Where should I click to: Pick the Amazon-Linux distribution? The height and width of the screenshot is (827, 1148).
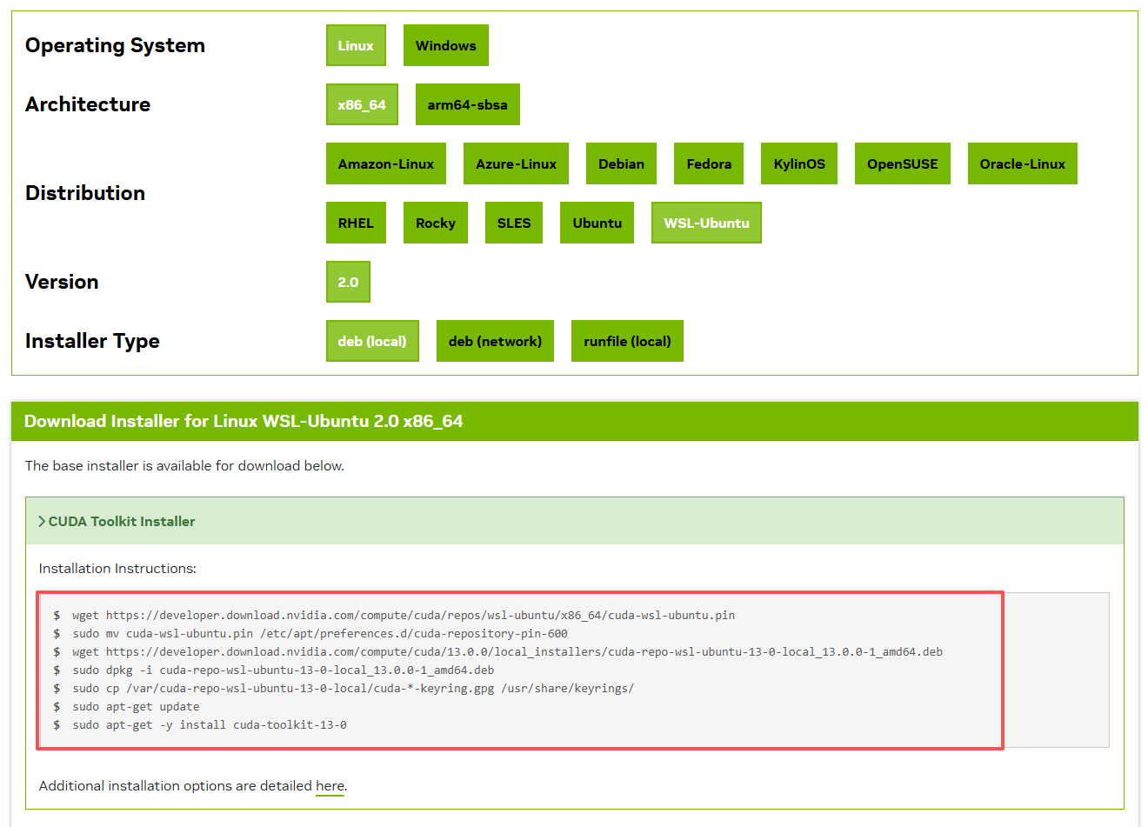385,163
